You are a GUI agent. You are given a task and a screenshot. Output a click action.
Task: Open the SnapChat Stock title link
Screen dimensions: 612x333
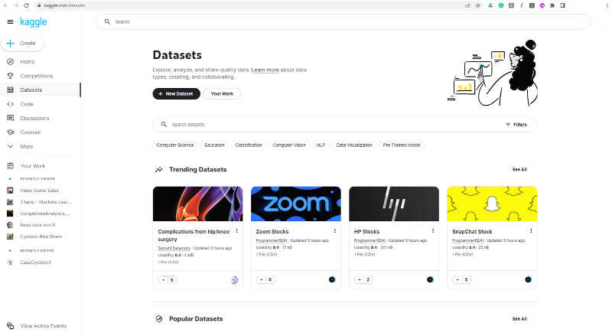[472, 231]
